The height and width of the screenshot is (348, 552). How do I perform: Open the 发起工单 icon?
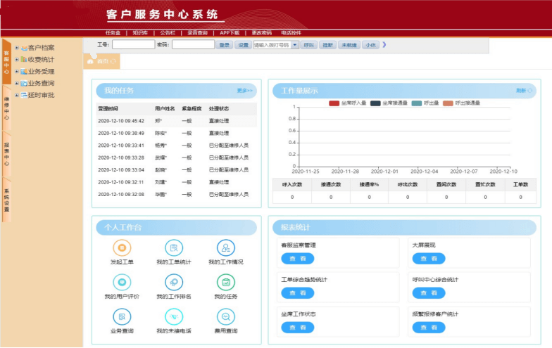coord(122,247)
